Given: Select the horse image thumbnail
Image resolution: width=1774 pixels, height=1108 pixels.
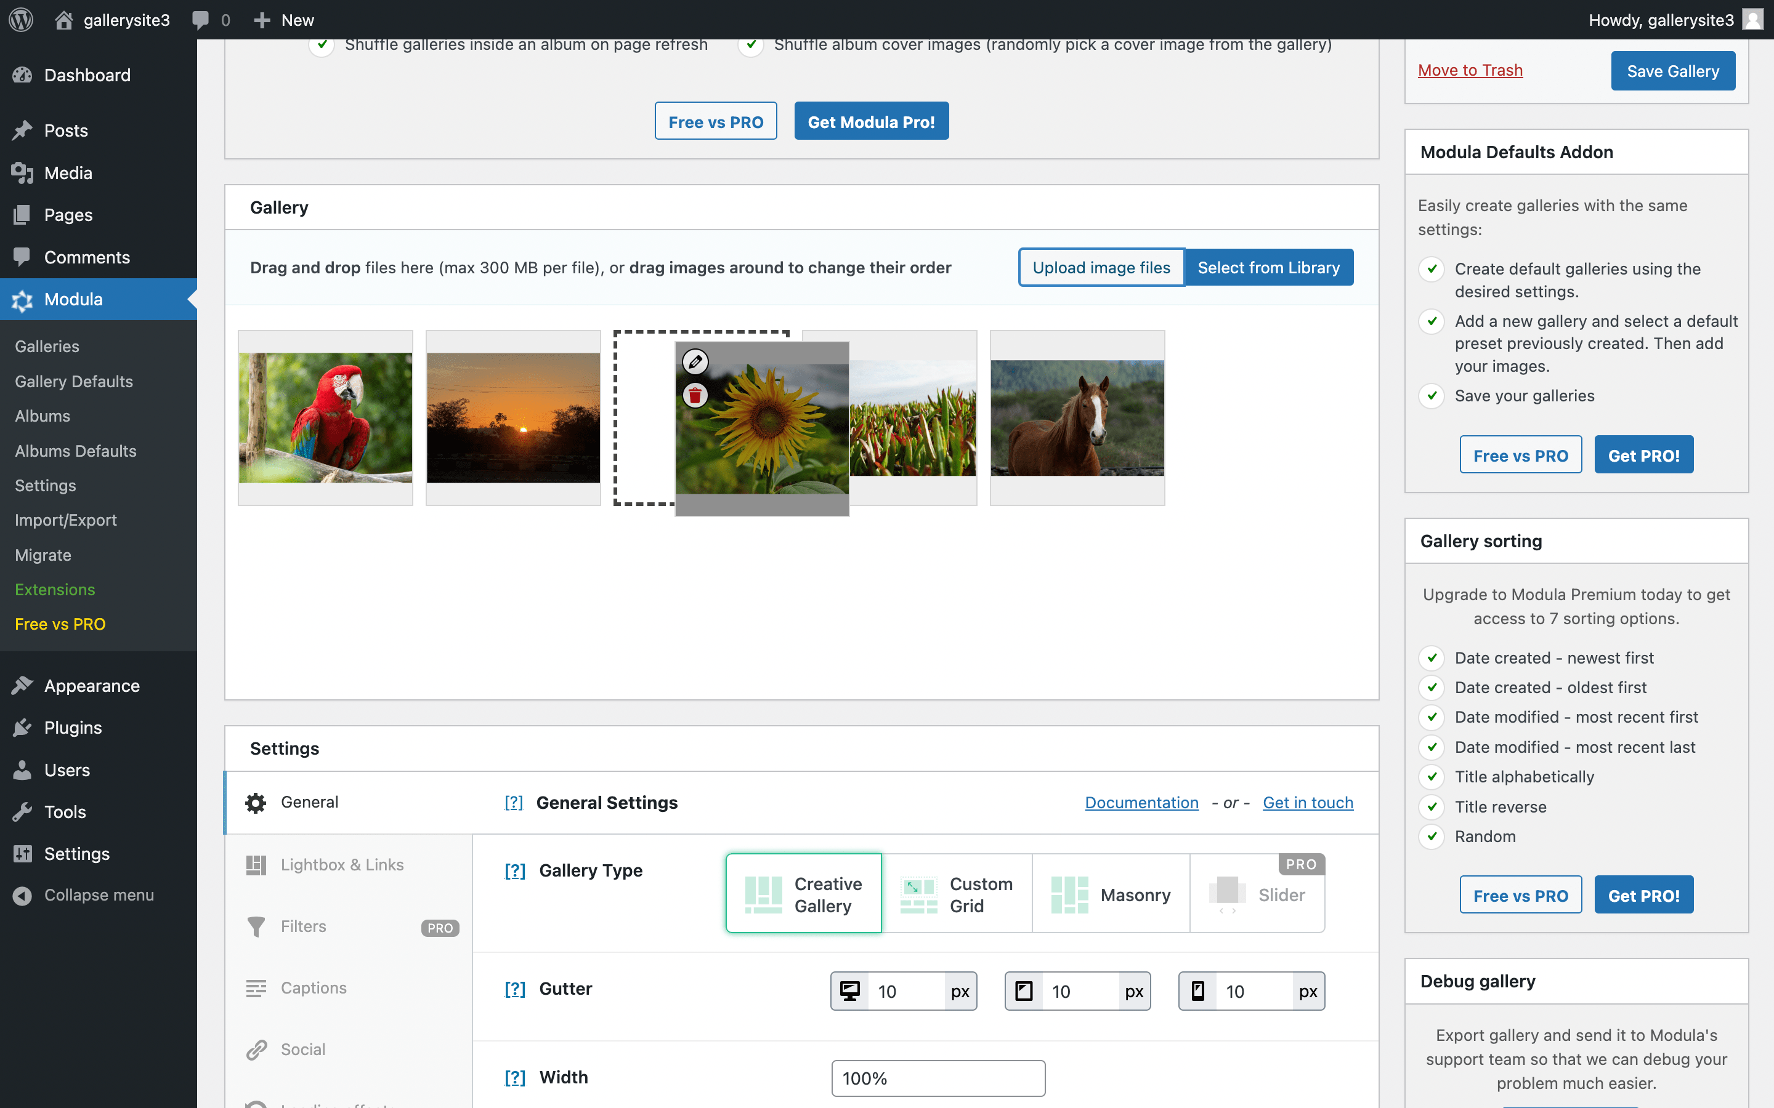Looking at the screenshot, I should coord(1077,418).
